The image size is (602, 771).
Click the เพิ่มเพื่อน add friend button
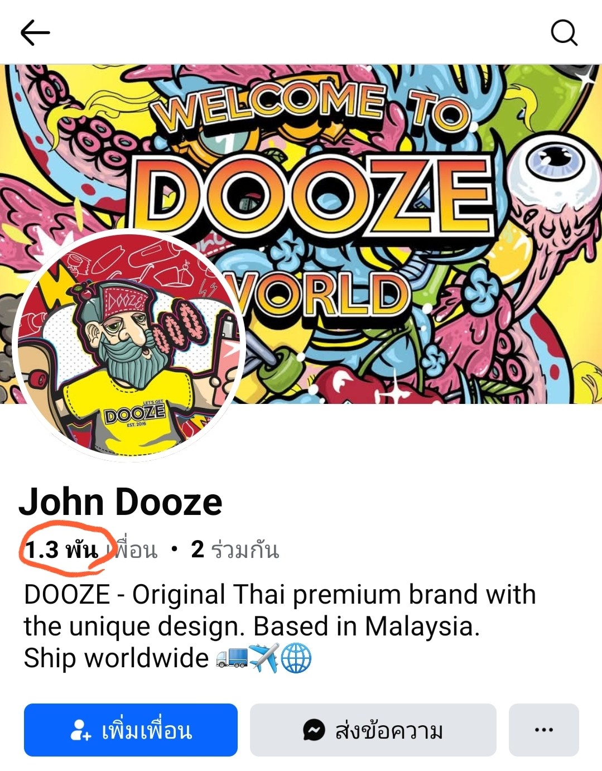coord(131,730)
